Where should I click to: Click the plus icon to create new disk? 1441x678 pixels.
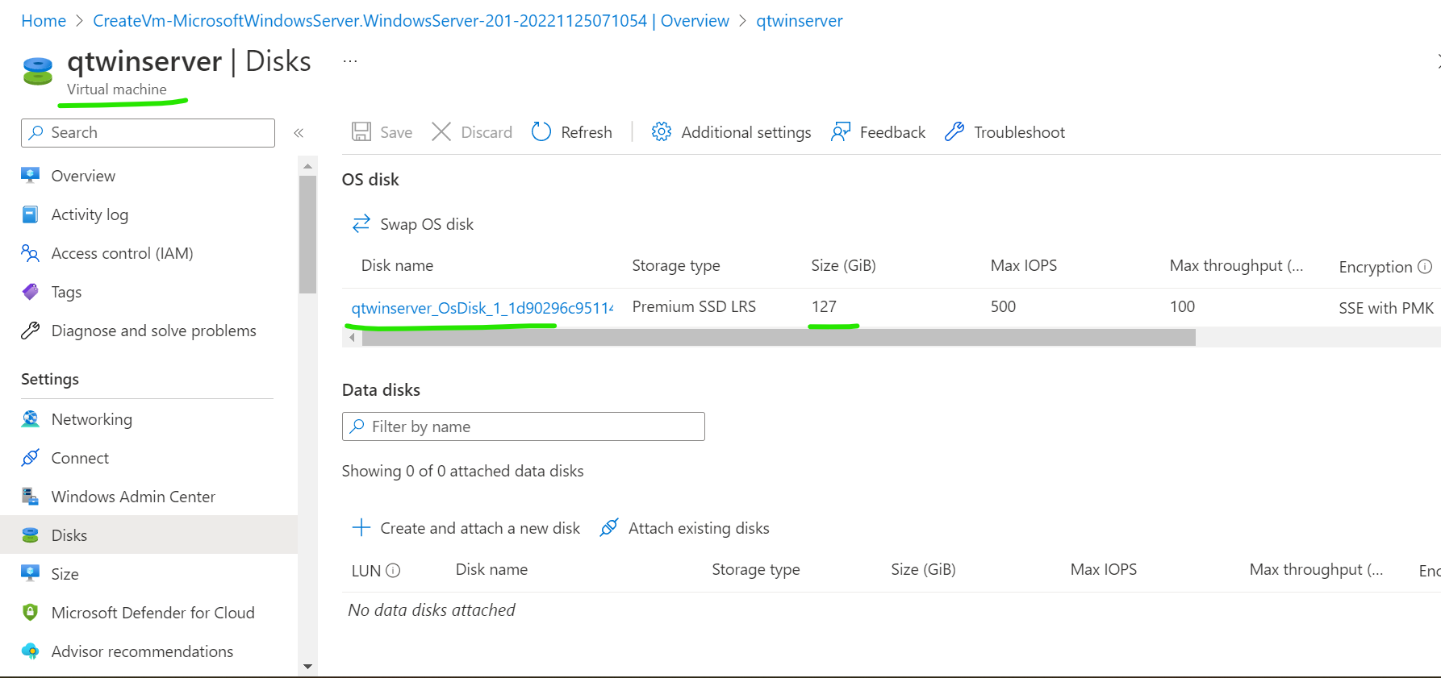(x=361, y=528)
